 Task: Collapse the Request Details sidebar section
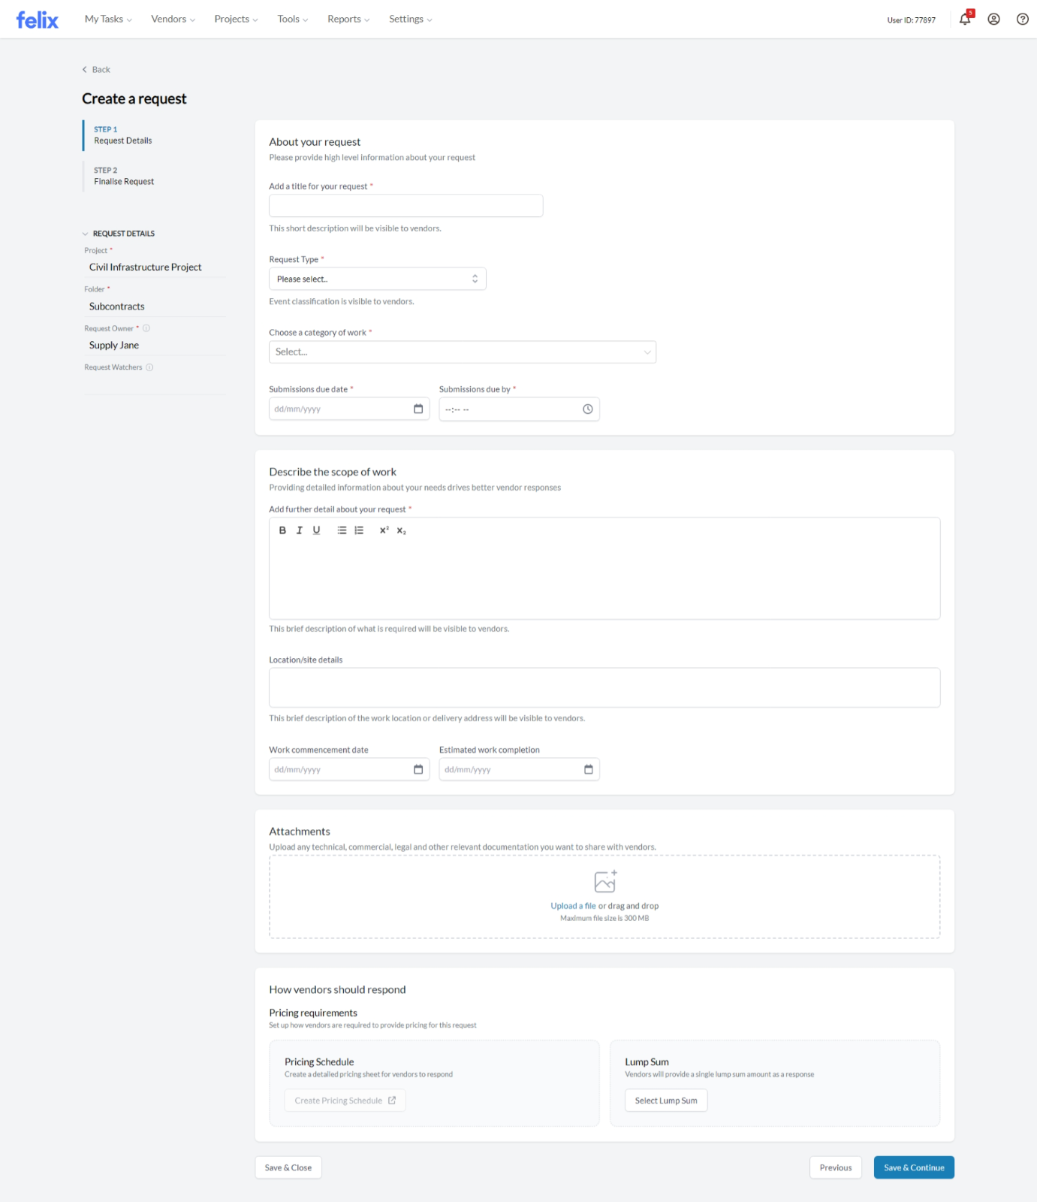click(x=85, y=234)
